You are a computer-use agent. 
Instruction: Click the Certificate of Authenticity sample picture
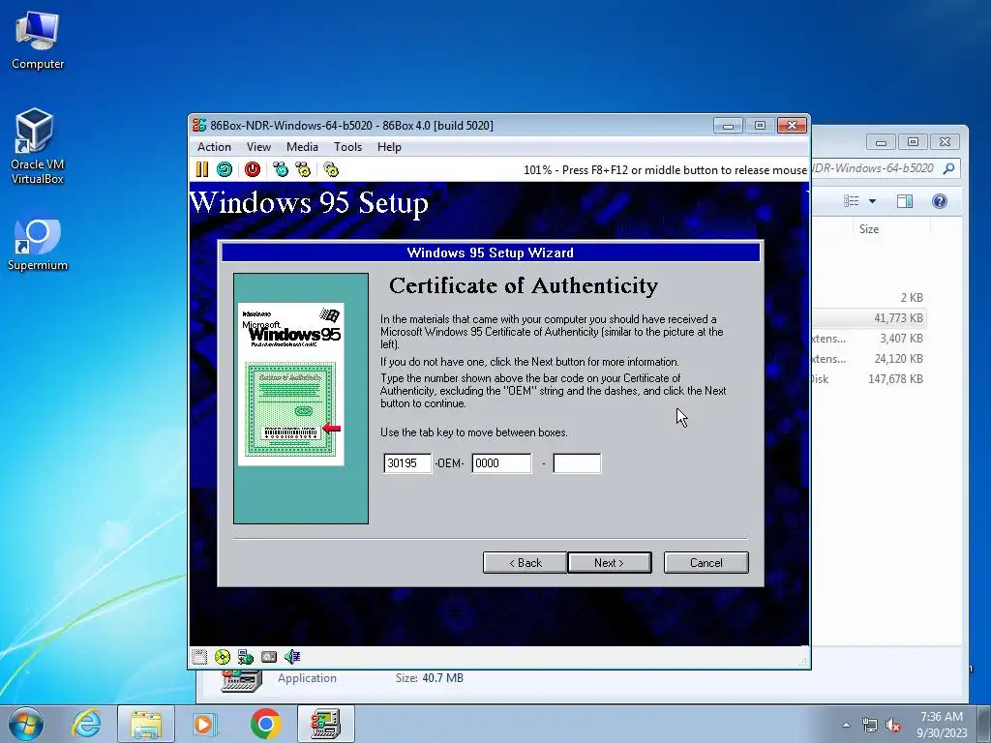pyautogui.click(x=290, y=384)
